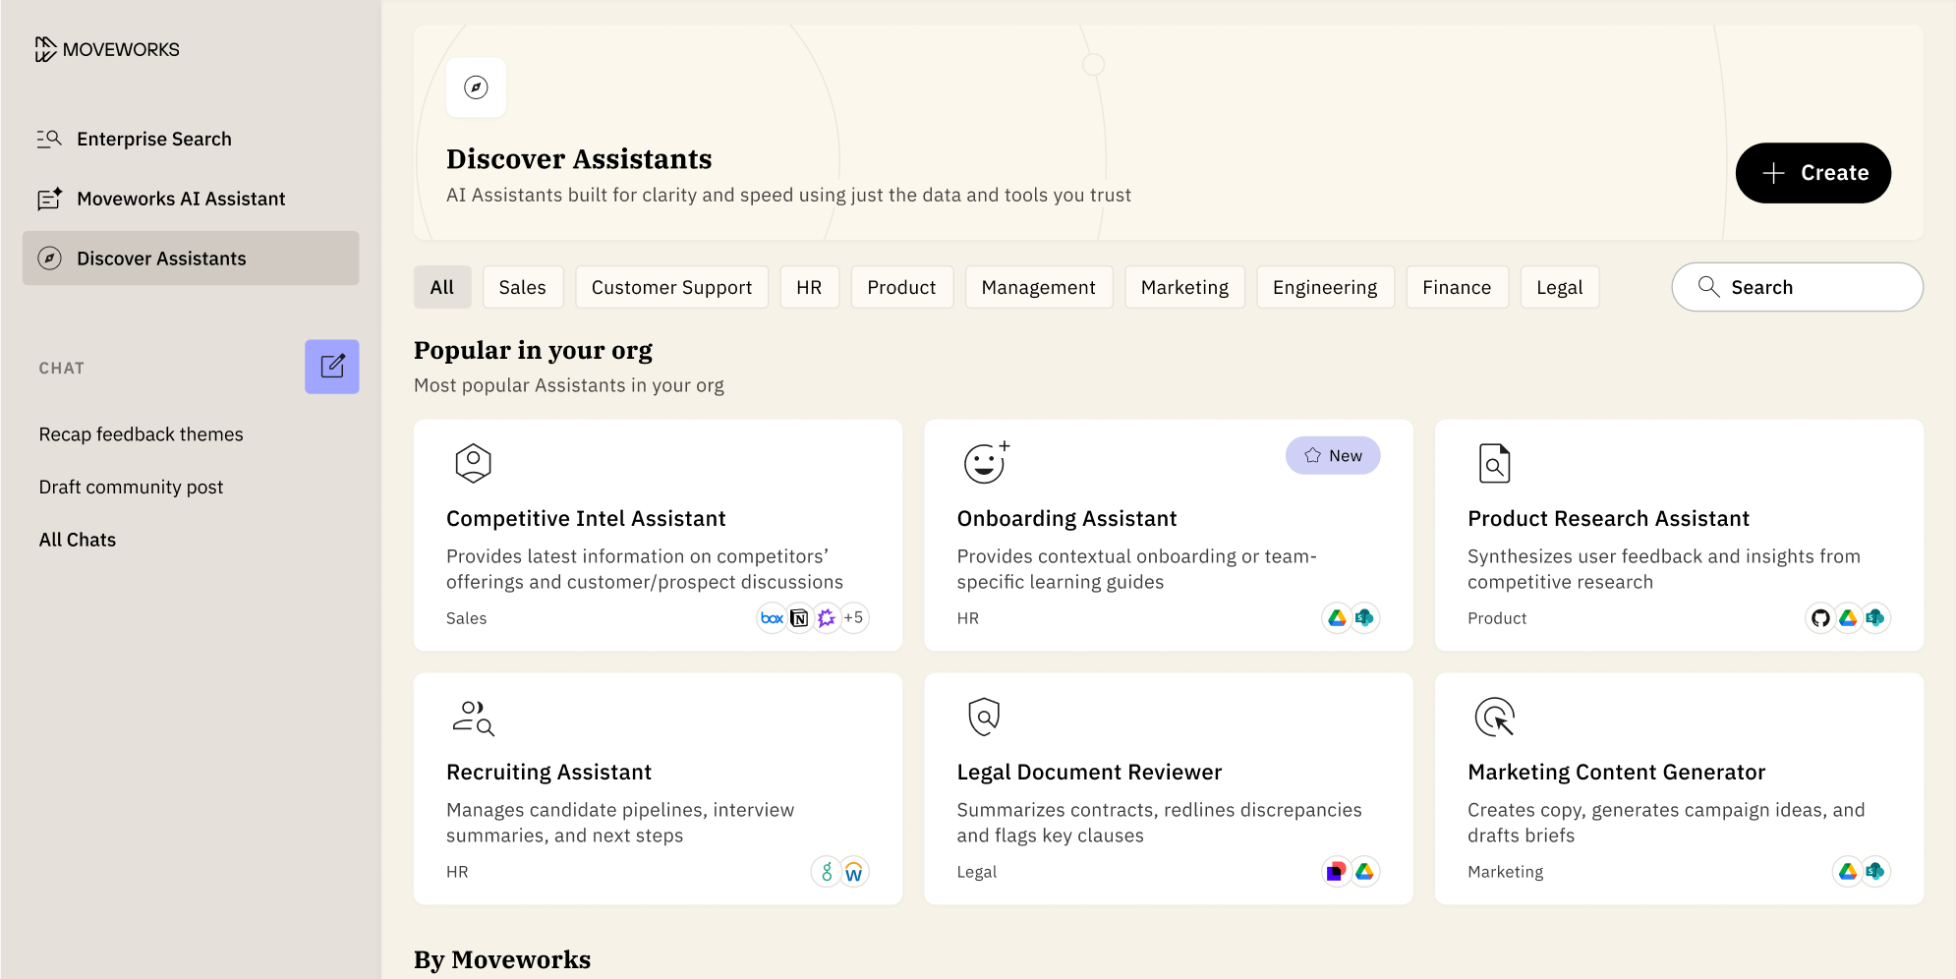Image resolution: width=1956 pixels, height=979 pixels.
Task: Click the new chat compose icon
Action: click(332, 367)
